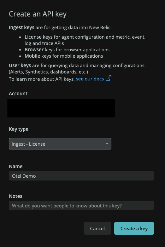Open the Key type dropdown showing Ingest - License
165x247 pixels.
point(60,144)
